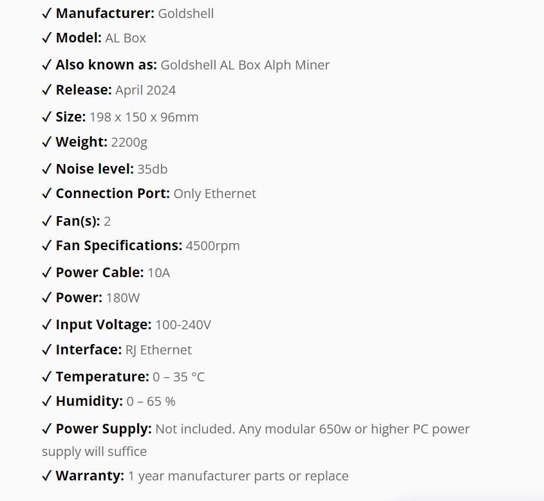Click the checkmark next to Warranty
Image resolution: width=544 pixels, height=501 pixels.
[46, 476]
